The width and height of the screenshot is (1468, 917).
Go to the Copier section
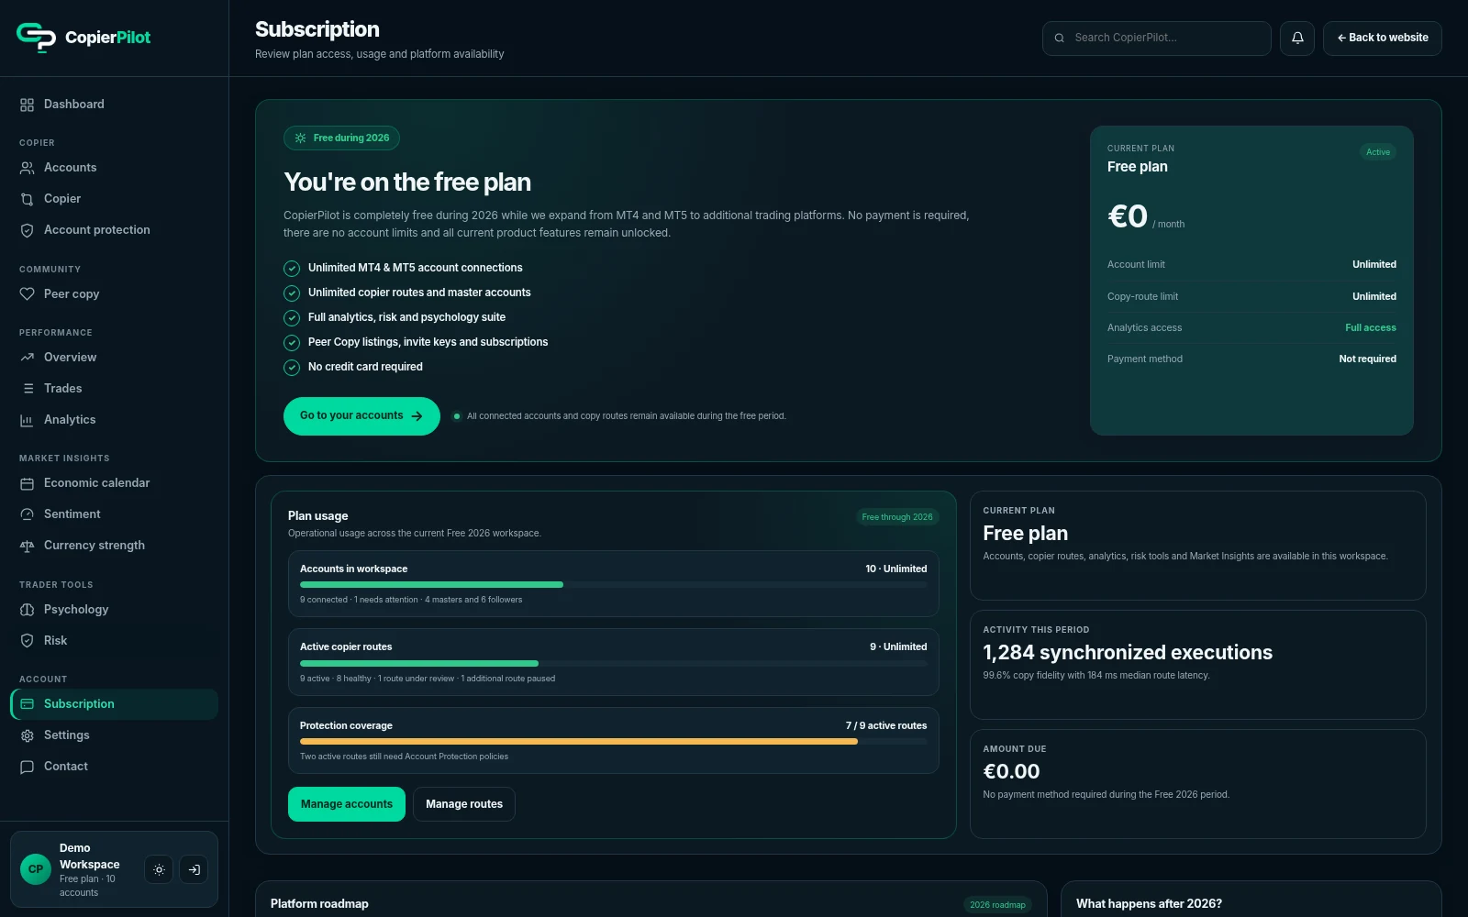point(114,199)
